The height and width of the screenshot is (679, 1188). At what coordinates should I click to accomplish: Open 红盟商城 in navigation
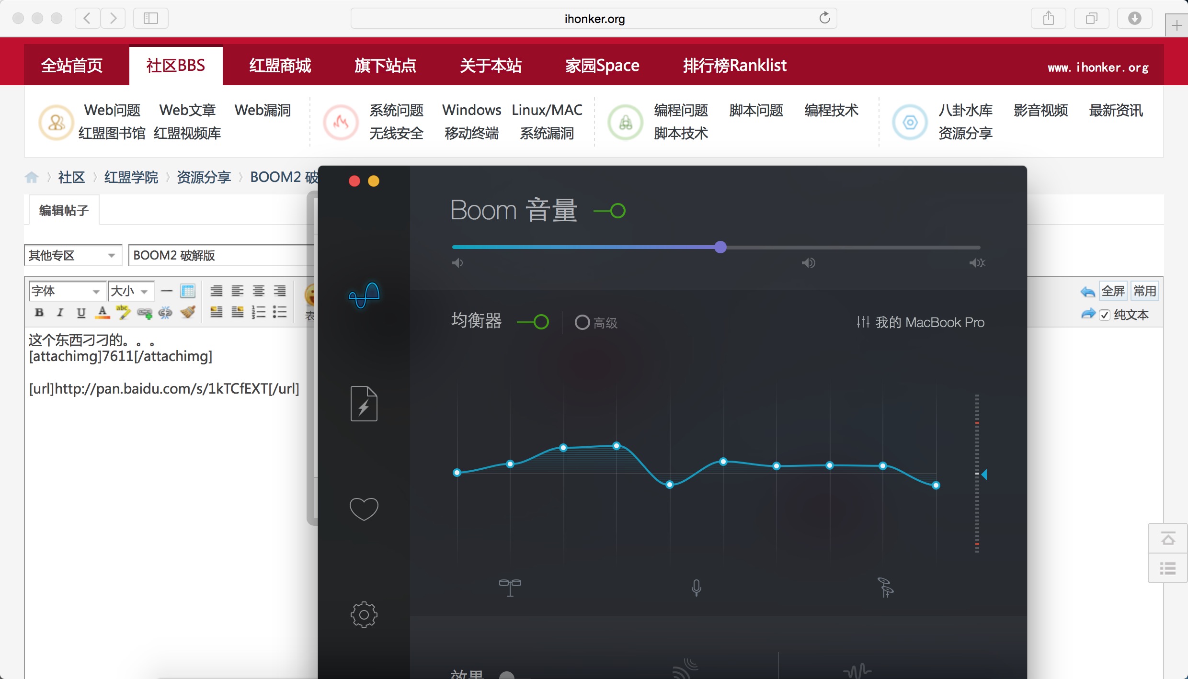280,66
